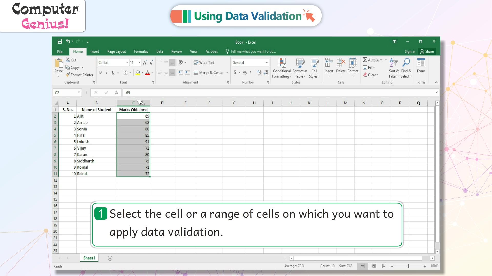Switch to Page Layout view in status bar

(x=374, y=266)
